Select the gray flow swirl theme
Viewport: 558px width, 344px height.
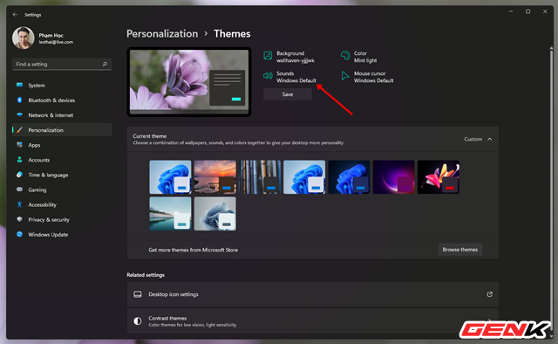(x=215, y=214)
